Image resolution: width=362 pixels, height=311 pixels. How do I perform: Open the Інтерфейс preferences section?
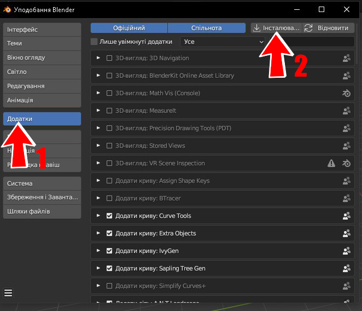pyautogui.click(x=42, y=30)
